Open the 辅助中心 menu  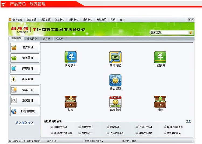(88, 20)
